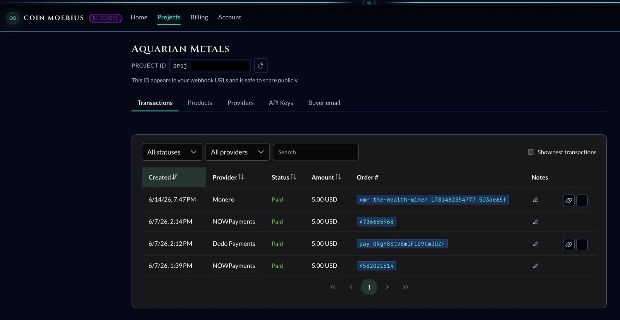Viewport: 620px width, 320px height.
Task: Click order xmr_the-wealth-miner_1781482354777_503ae65f
Action: tap(432, 200)
